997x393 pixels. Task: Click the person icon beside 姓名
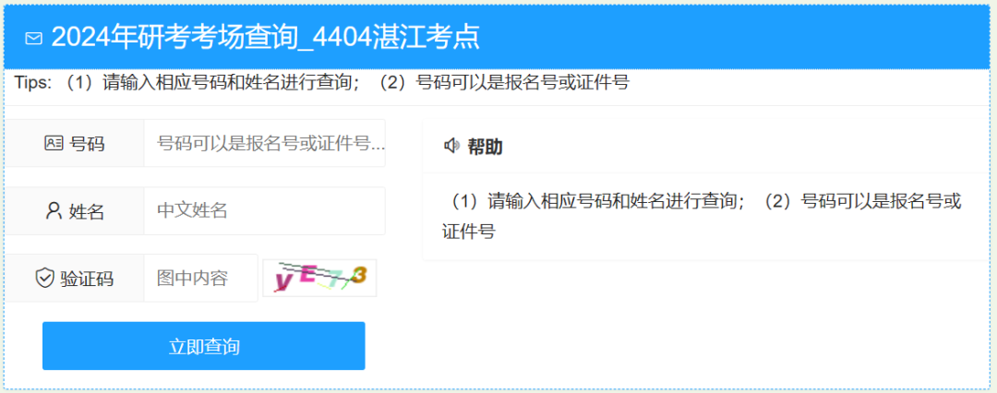(x=54, y=210)
